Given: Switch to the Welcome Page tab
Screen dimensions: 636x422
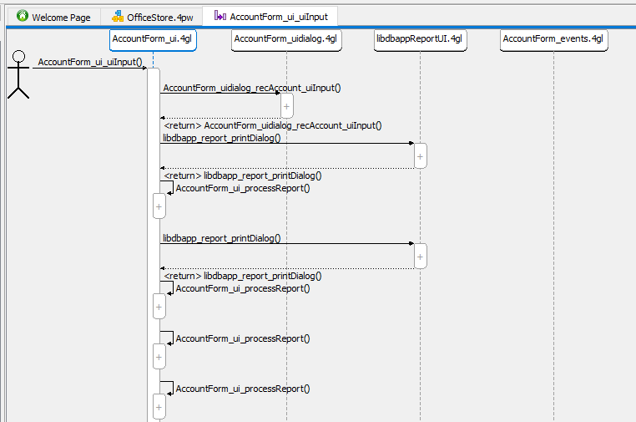Looking at the screenshot, I should (54, 17).
